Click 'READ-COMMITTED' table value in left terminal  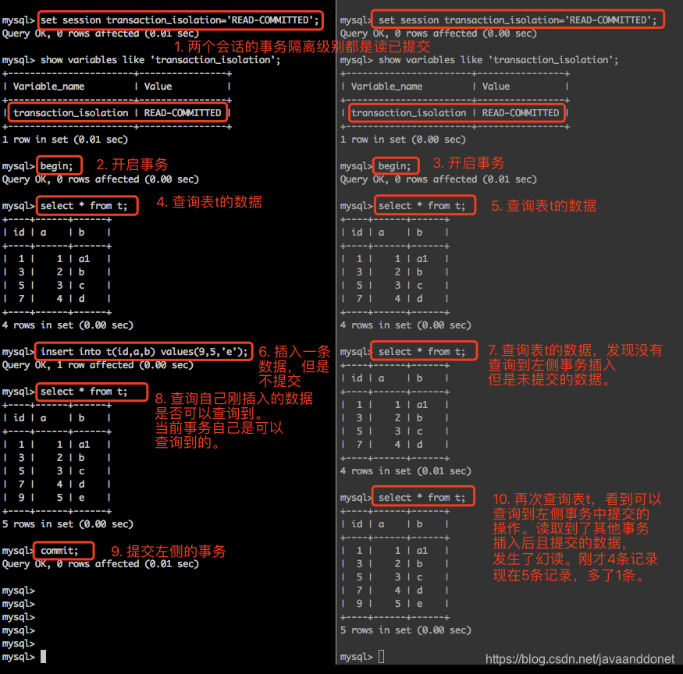pyautogui.click(x=183, y=113)
